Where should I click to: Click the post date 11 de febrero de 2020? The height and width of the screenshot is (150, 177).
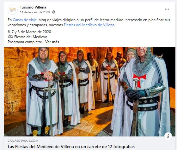35,12
